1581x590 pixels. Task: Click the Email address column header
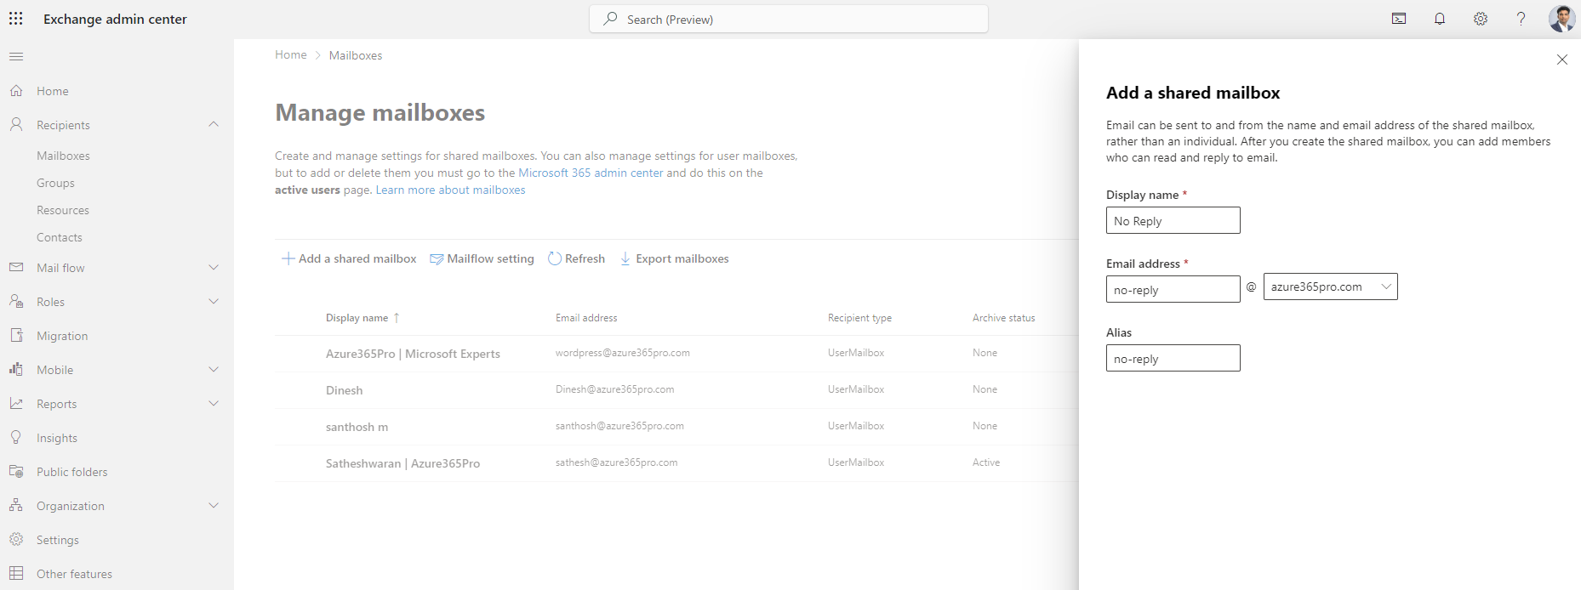[586, 318]
